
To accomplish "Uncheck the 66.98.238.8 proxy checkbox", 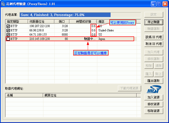I will [x=8, y=30].
